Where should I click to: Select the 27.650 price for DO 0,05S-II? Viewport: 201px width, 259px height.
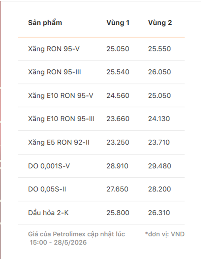[117, 189]
